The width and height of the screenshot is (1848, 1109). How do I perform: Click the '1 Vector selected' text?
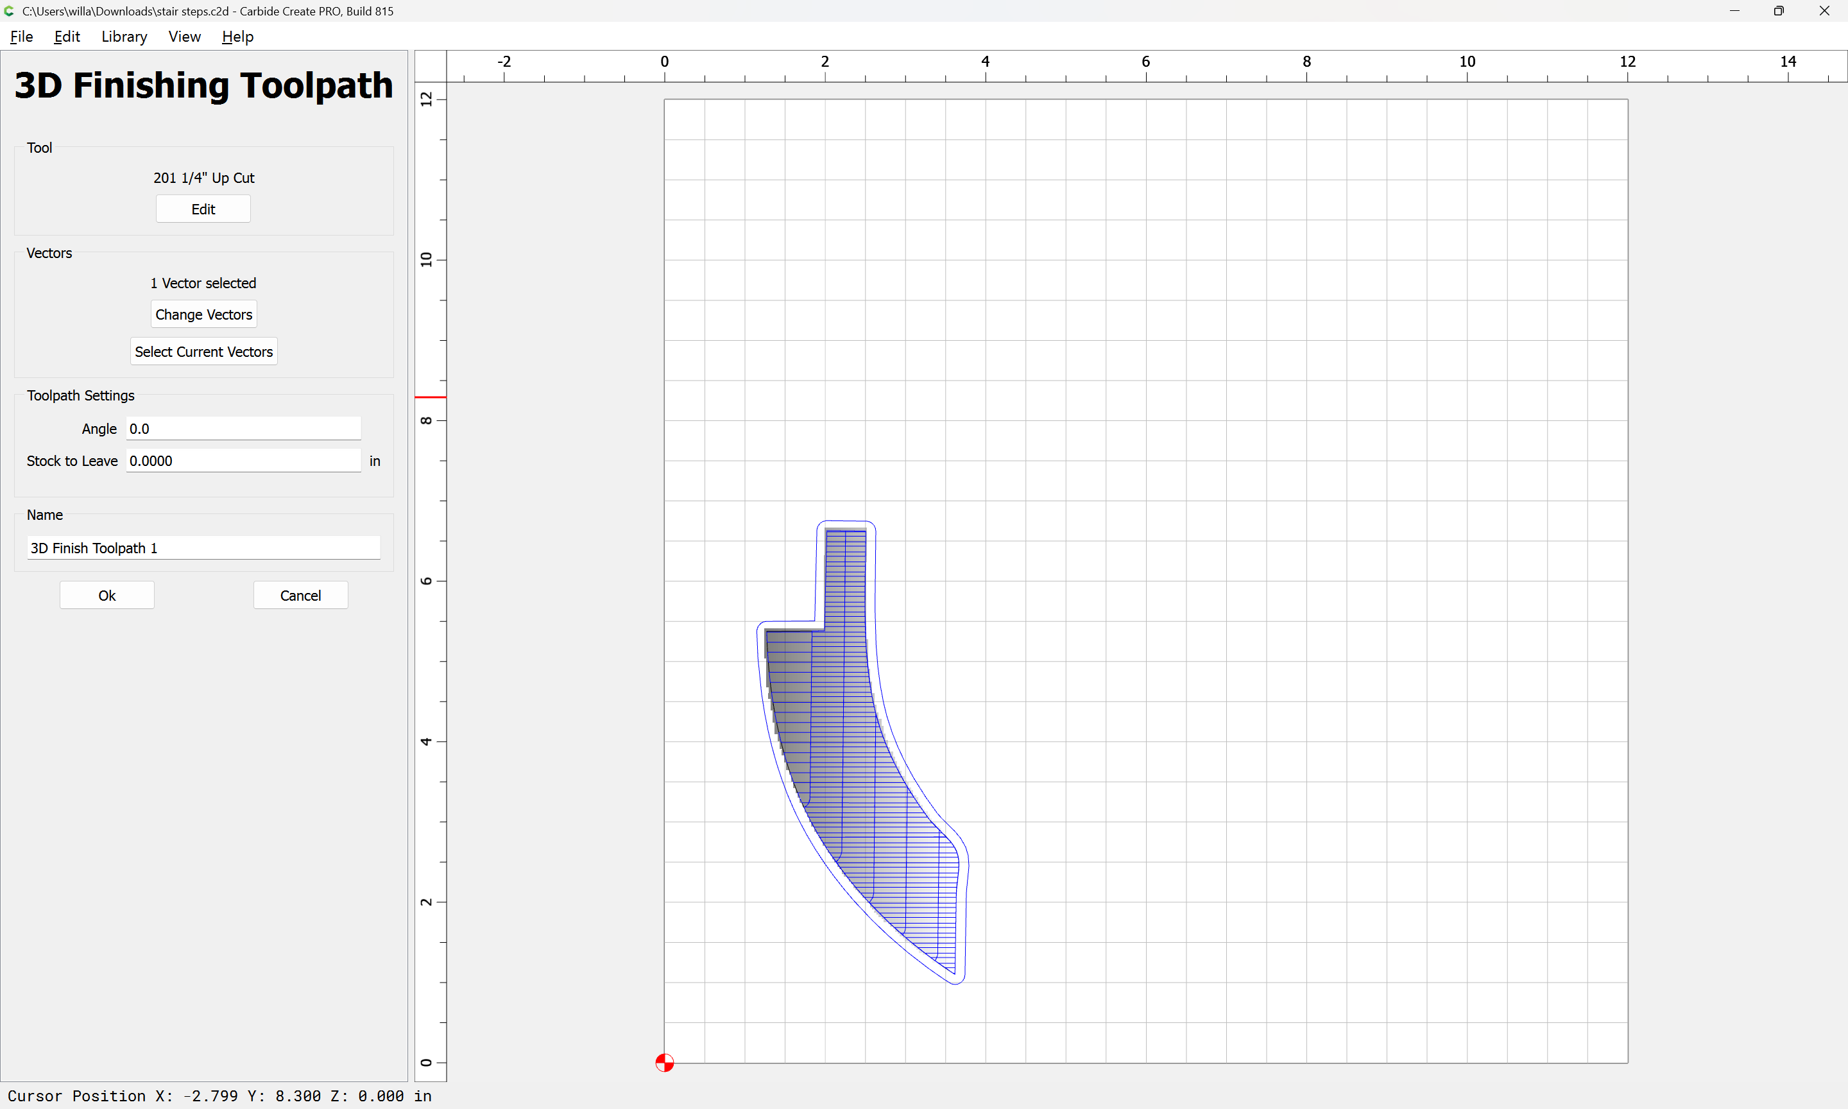(x=203, y=283)
